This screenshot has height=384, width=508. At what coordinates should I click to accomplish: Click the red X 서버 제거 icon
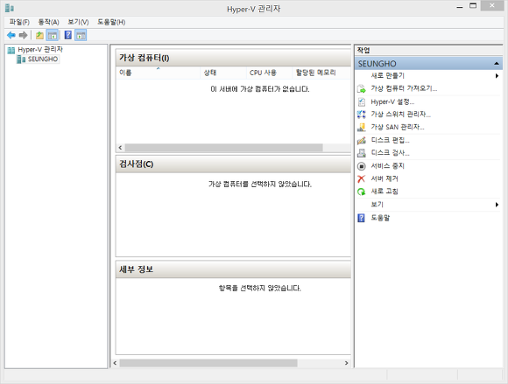[x=361, y=178]
